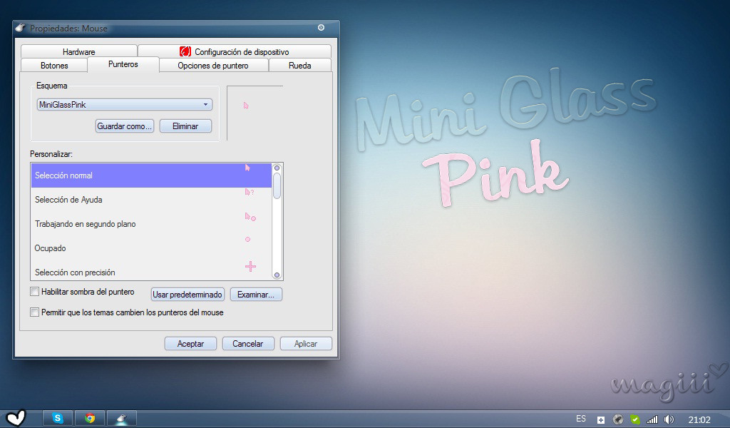Click the pointer preview box arrow
This screenshot has width=730, height=428.
pos(246,106)
